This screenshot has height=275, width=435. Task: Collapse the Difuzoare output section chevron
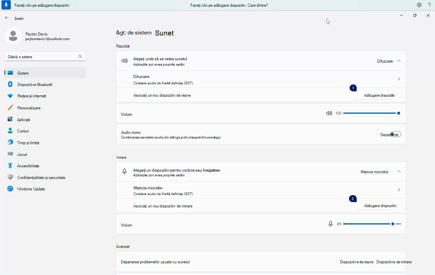point(399,61)
